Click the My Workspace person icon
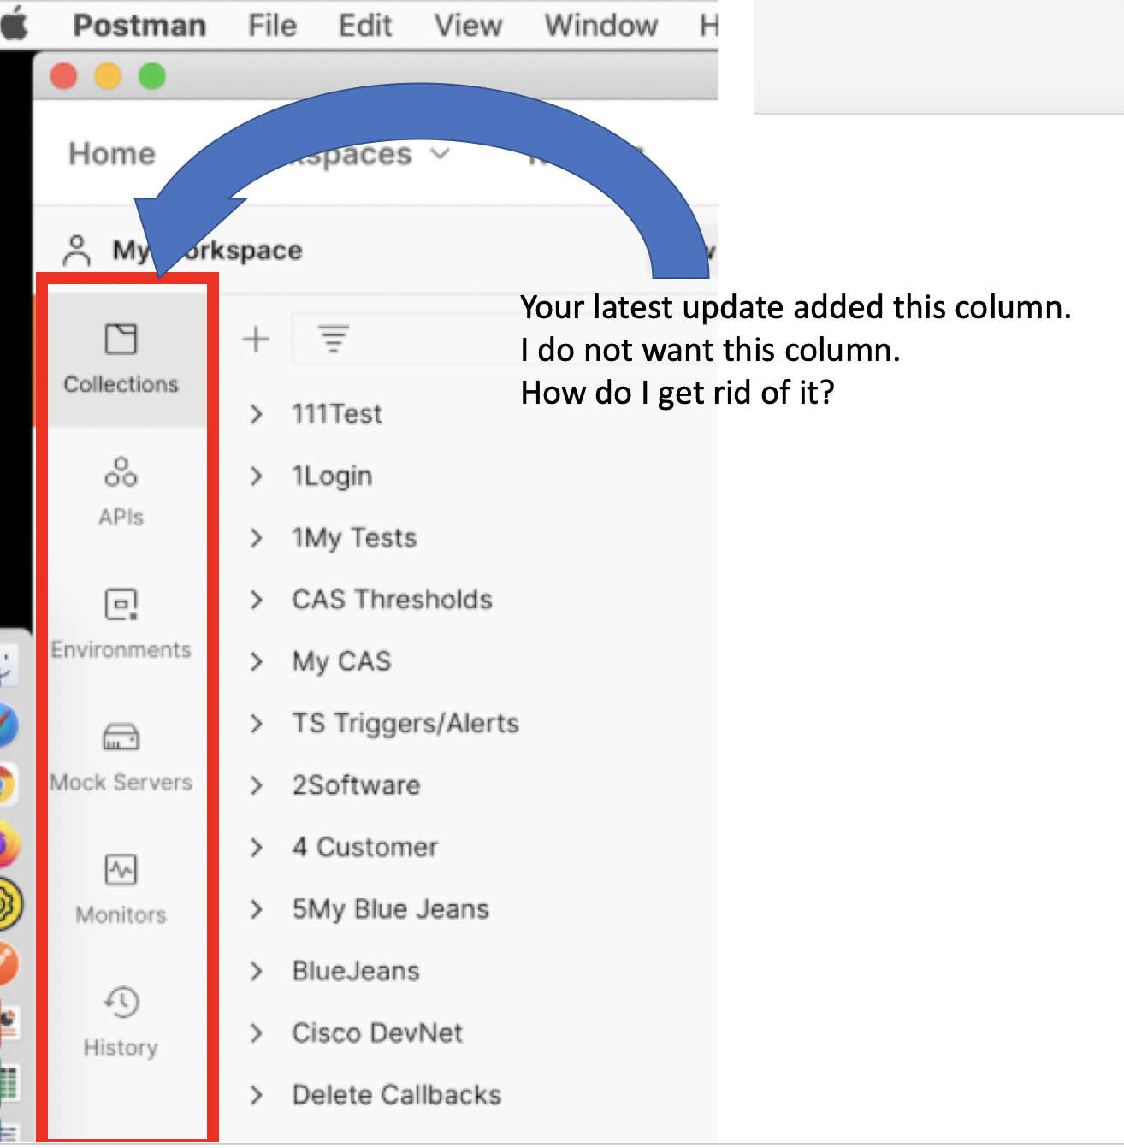The height and width of the screenshot is (1148, 1124). [78, 249]
